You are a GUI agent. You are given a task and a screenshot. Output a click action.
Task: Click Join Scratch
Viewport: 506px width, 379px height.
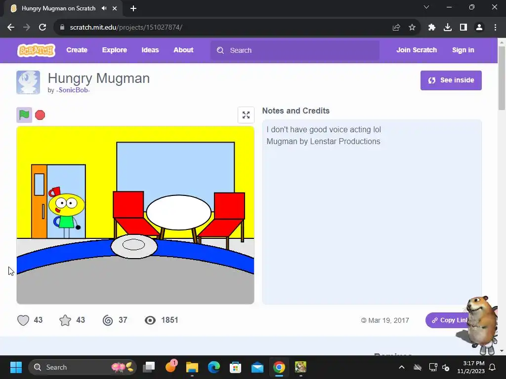coord(417,50)
